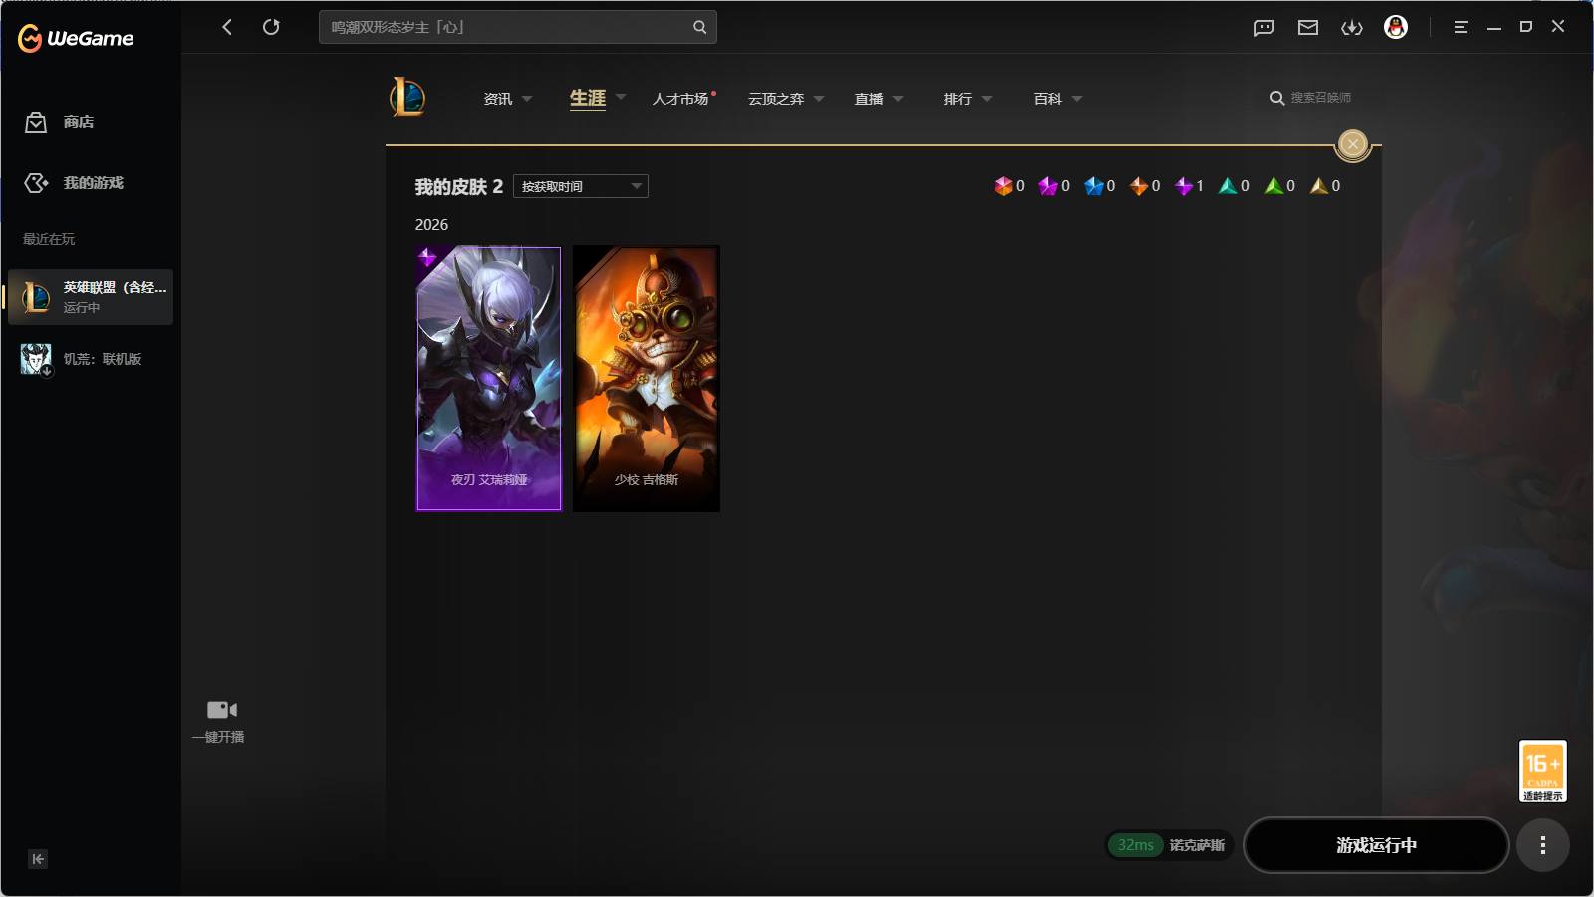Screen dimensions: 1594x897
Task: Filter by the teal triangle rarity icon
Action: pyautogui.click(x=1228, y=186)
